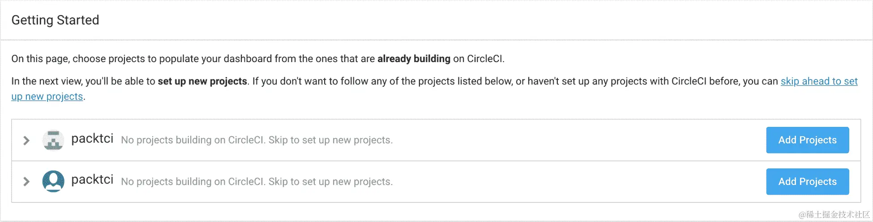The image size is (873, 222).
Task: Click the pixelated identicon organization avatar
Action: [53, 140]
